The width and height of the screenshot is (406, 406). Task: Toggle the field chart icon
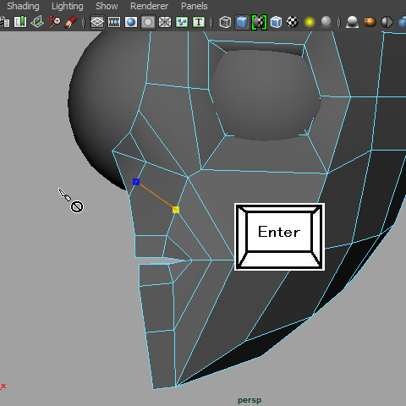[x=165, y=22]
